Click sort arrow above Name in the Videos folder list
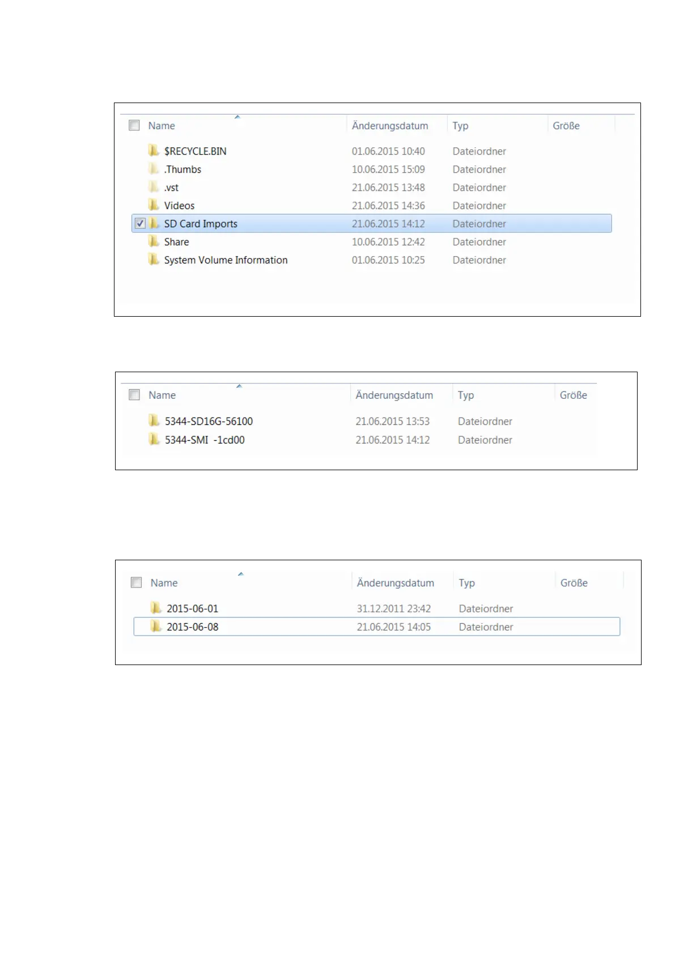 click(x=237, y=117)
